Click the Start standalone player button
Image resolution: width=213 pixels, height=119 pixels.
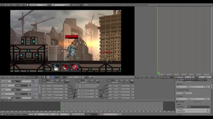[x=184, y=93]
